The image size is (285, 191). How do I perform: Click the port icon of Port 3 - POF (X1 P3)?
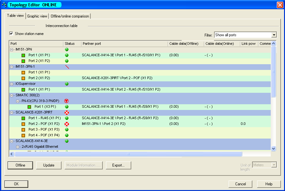coord(23,130)
